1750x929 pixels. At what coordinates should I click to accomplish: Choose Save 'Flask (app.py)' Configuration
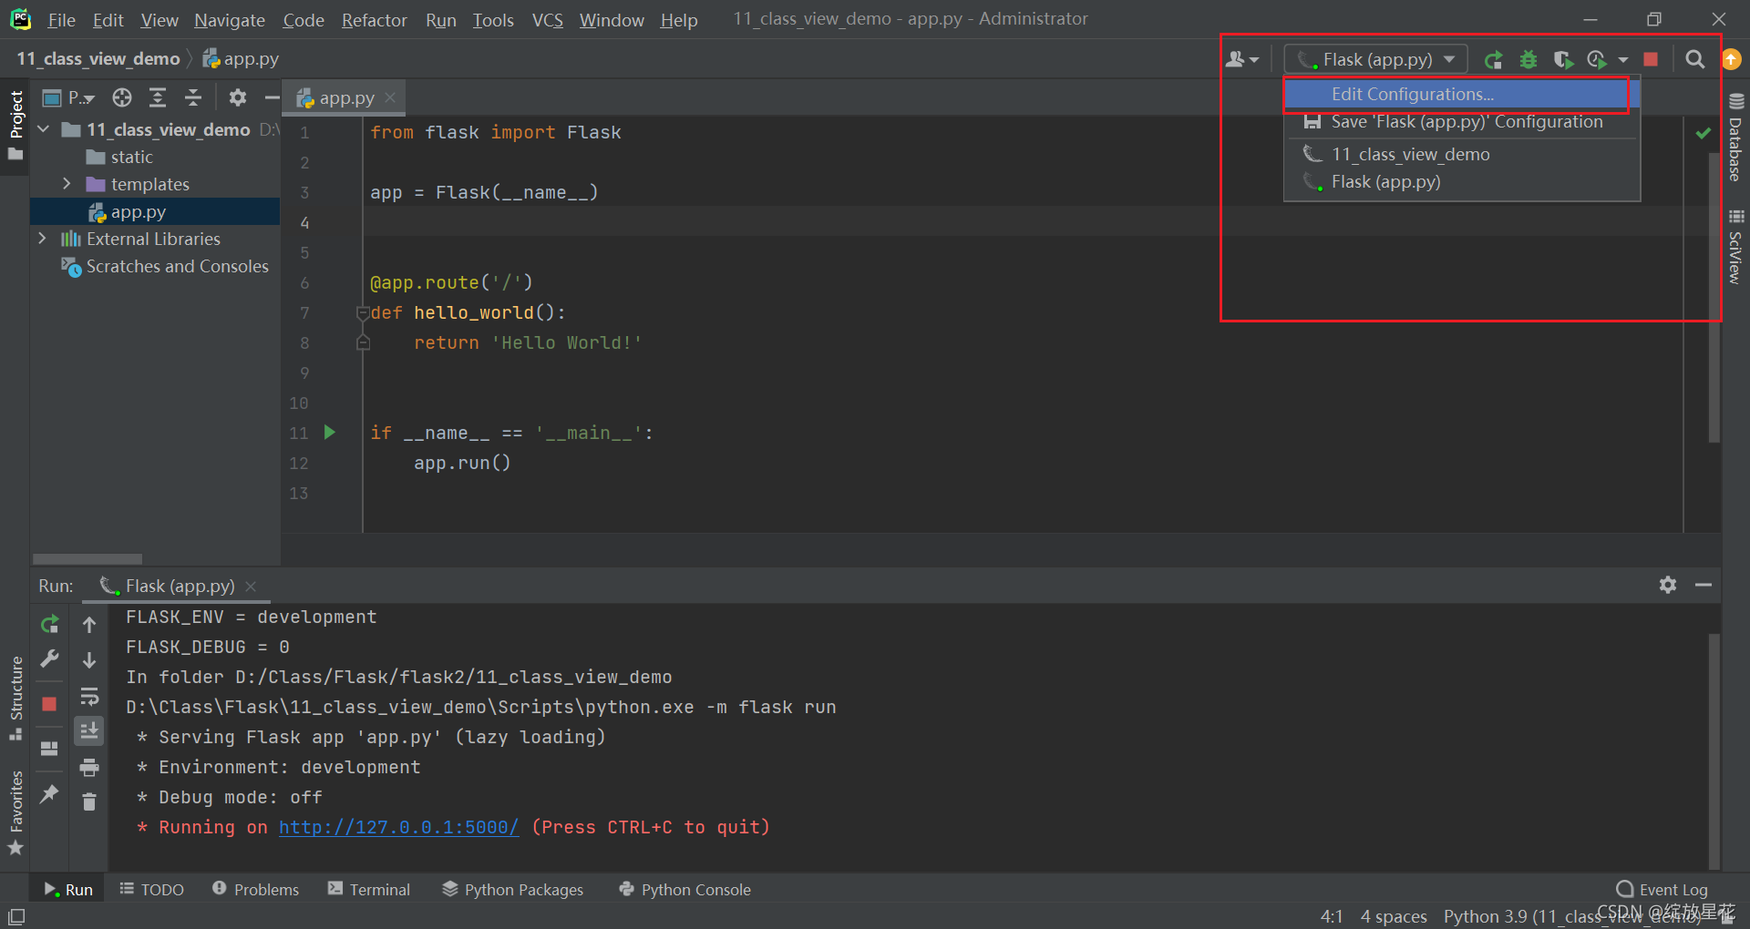pyautogui.click(x=1462, y=122)
